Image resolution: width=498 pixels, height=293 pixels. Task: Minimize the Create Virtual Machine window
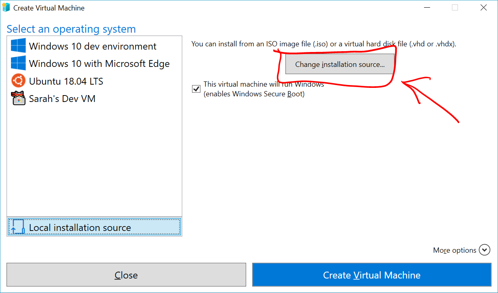tap(427, 7)
